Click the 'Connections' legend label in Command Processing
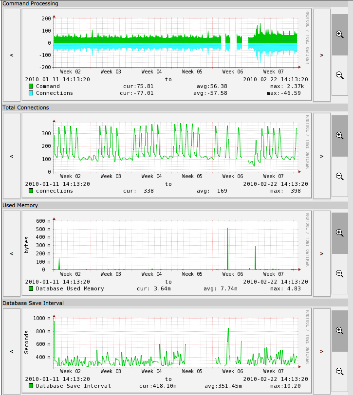The width and height of the screenshot is (353, 395). [55, 93]
